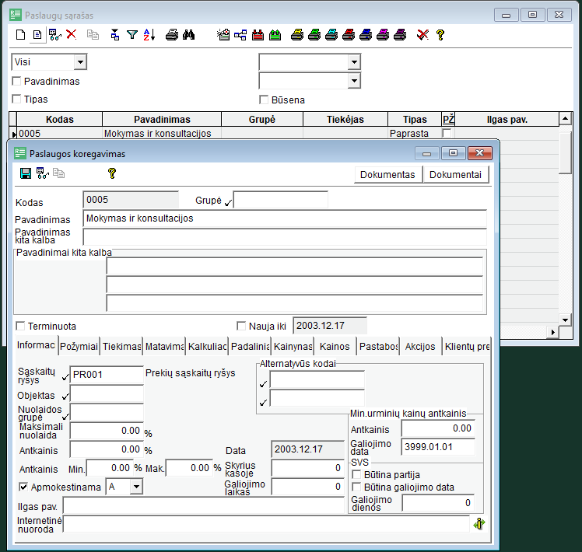Select the Akcijos tab
582x552 pixels.
pos(420,347)
